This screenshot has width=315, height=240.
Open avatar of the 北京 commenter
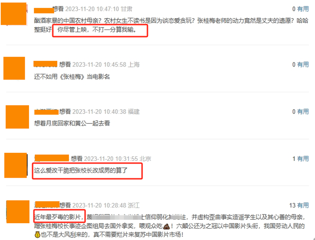pos(16,165)
